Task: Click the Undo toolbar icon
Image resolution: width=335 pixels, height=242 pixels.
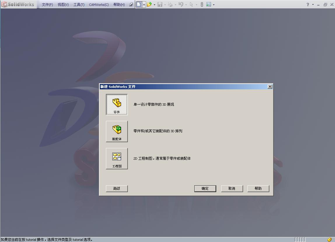Action: coord(181,4)
